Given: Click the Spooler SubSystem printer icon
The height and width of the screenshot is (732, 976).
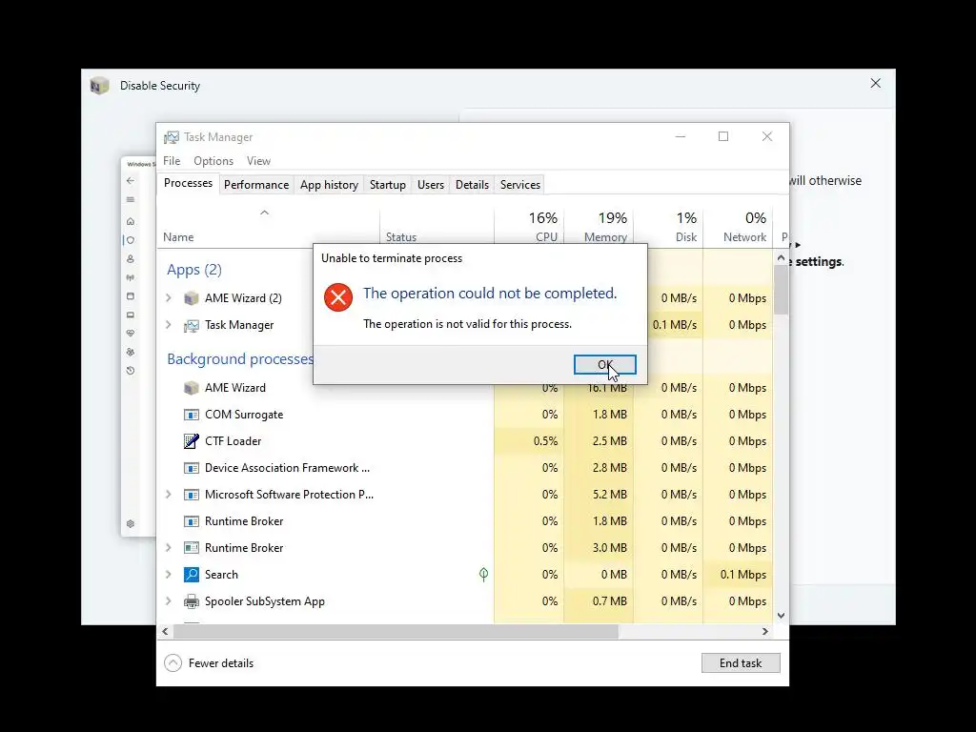Looking at the screenshot, I should [x=191, y=601].
